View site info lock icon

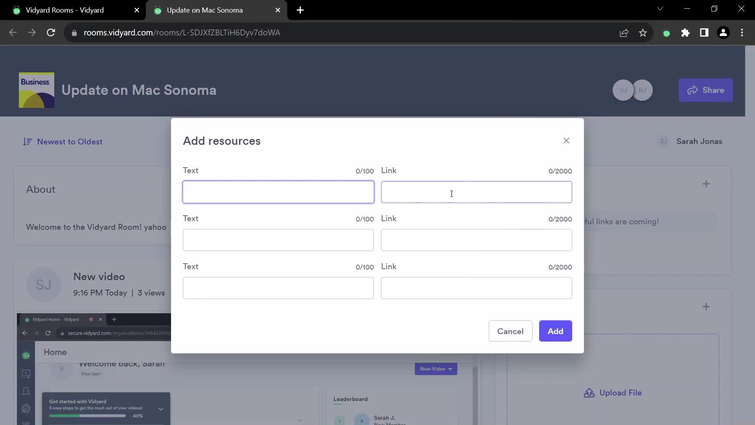pos(74,33)
